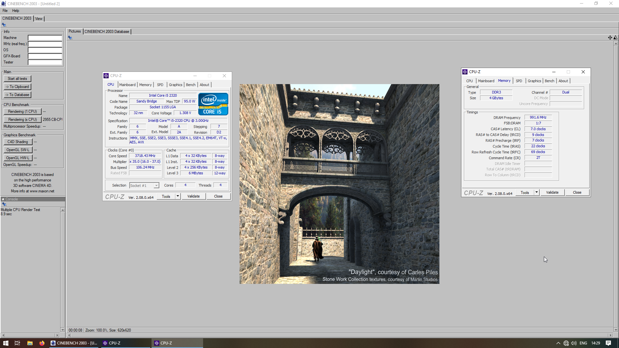The image size is (619, 348).
Task: Click Validate in the Memory CPU-Z window
Action: click(552, 192)
